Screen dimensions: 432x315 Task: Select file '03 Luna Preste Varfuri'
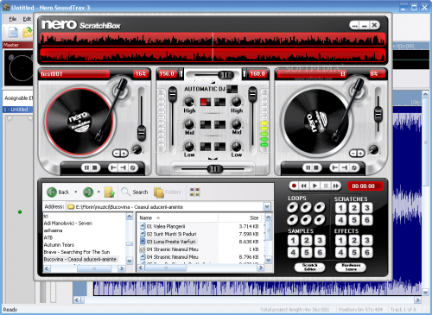[x=171, y=242]
